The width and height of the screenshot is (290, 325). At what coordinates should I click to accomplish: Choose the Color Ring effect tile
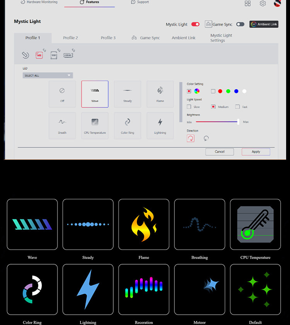(128, 126)
